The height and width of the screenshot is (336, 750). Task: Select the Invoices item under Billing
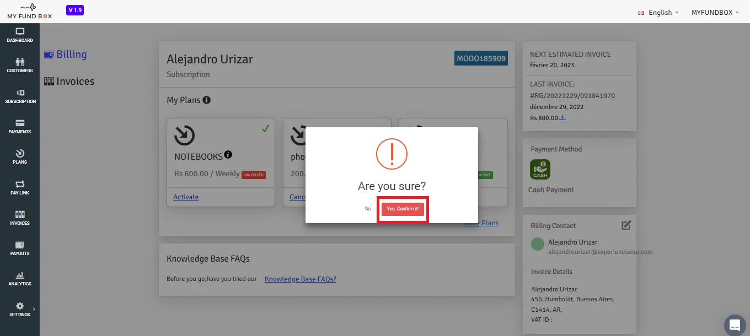point(69,82)
